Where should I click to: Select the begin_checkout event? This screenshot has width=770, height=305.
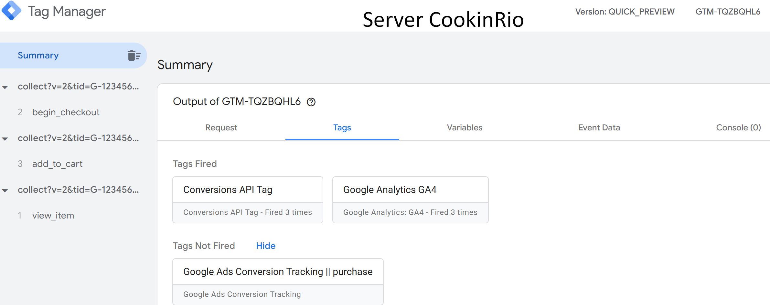[x=66, y=112]
